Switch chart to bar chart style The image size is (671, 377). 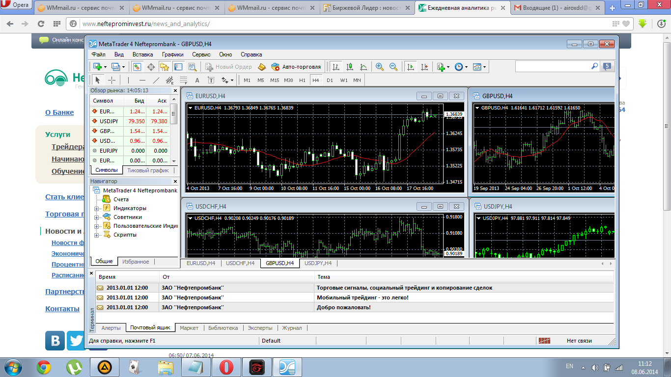[x=336, y=67]
